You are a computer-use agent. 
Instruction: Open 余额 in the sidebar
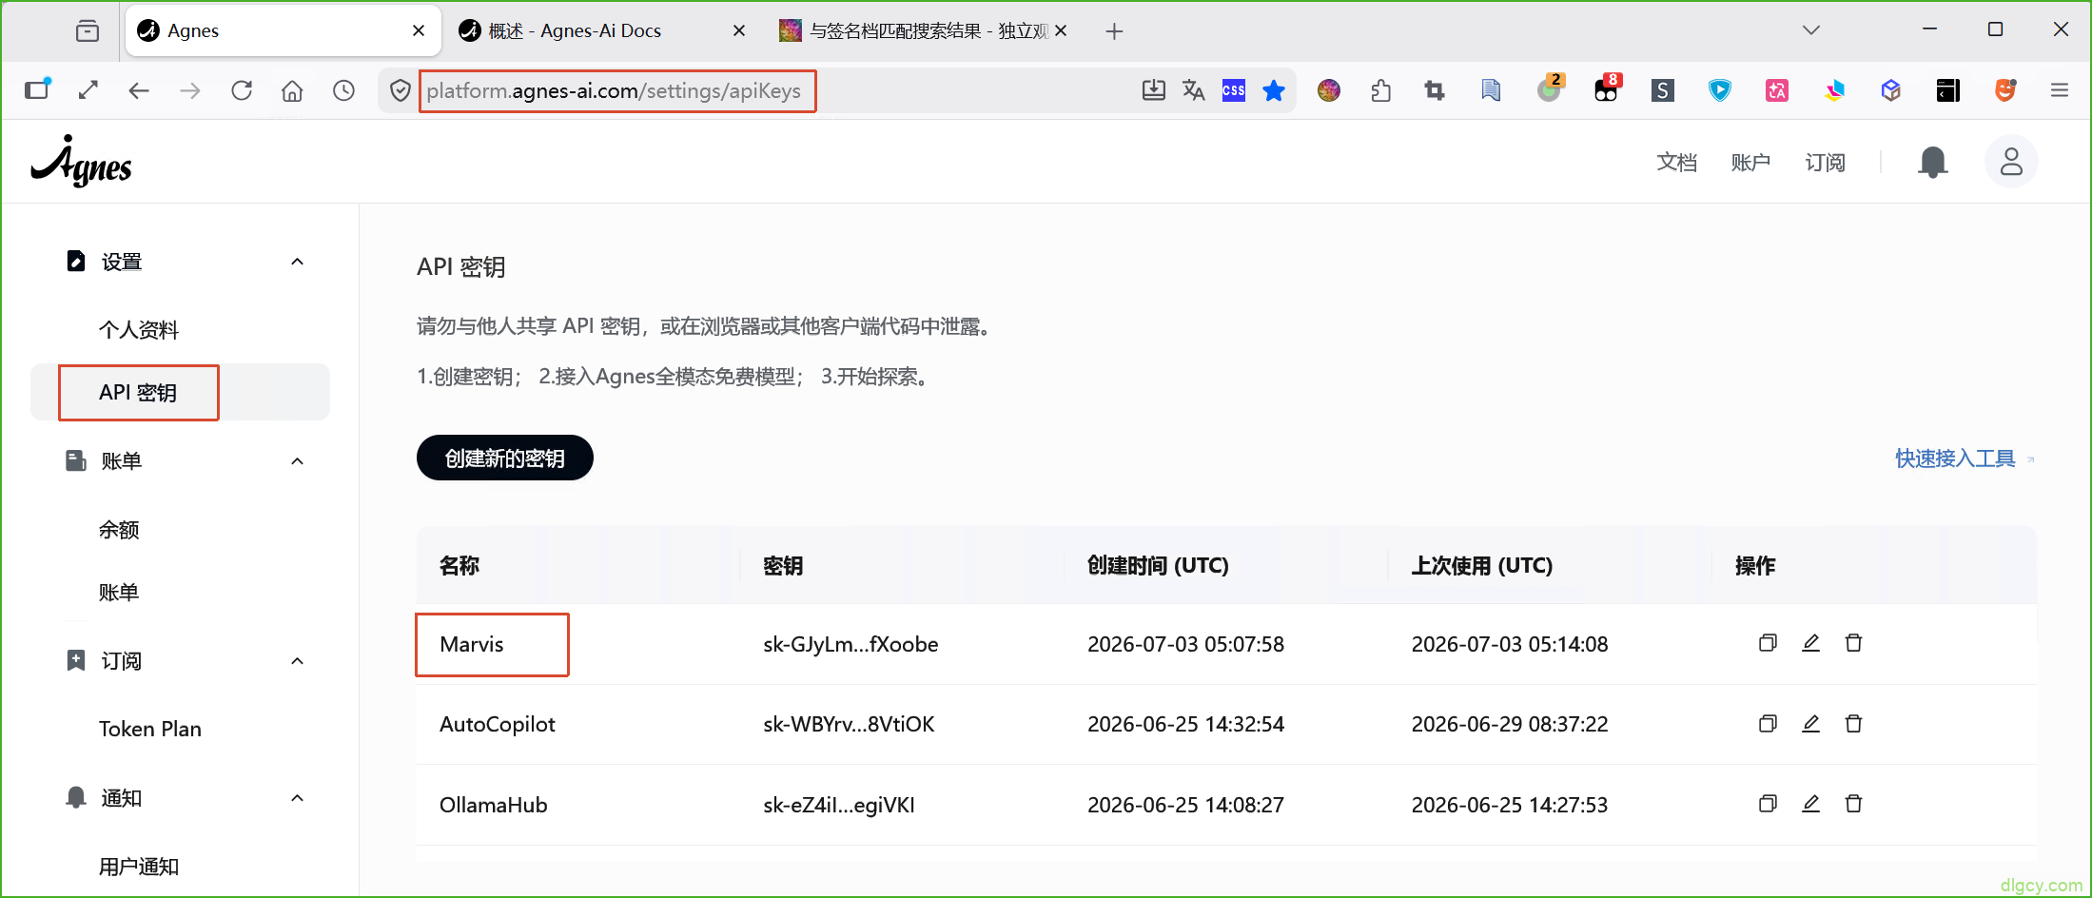pyautogui.click(x=119, y=530)
